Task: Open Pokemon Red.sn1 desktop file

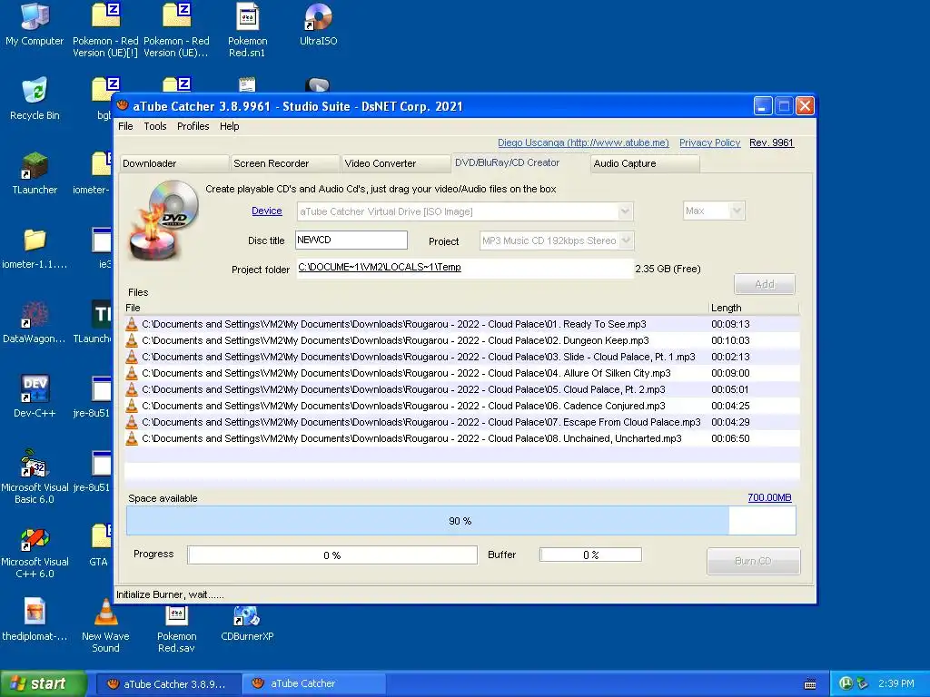Action: (247, 30)
